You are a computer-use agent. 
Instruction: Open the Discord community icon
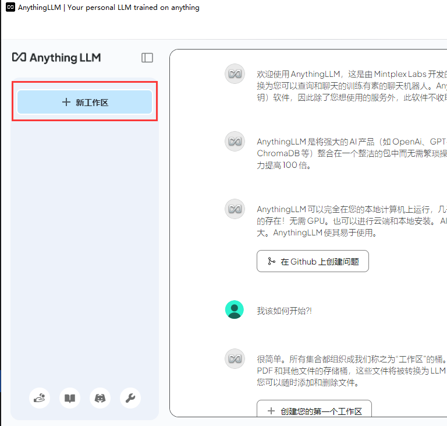point(100,397)
